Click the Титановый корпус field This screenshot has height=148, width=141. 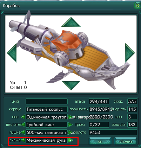pyautogui.click(x=47, y=109)
